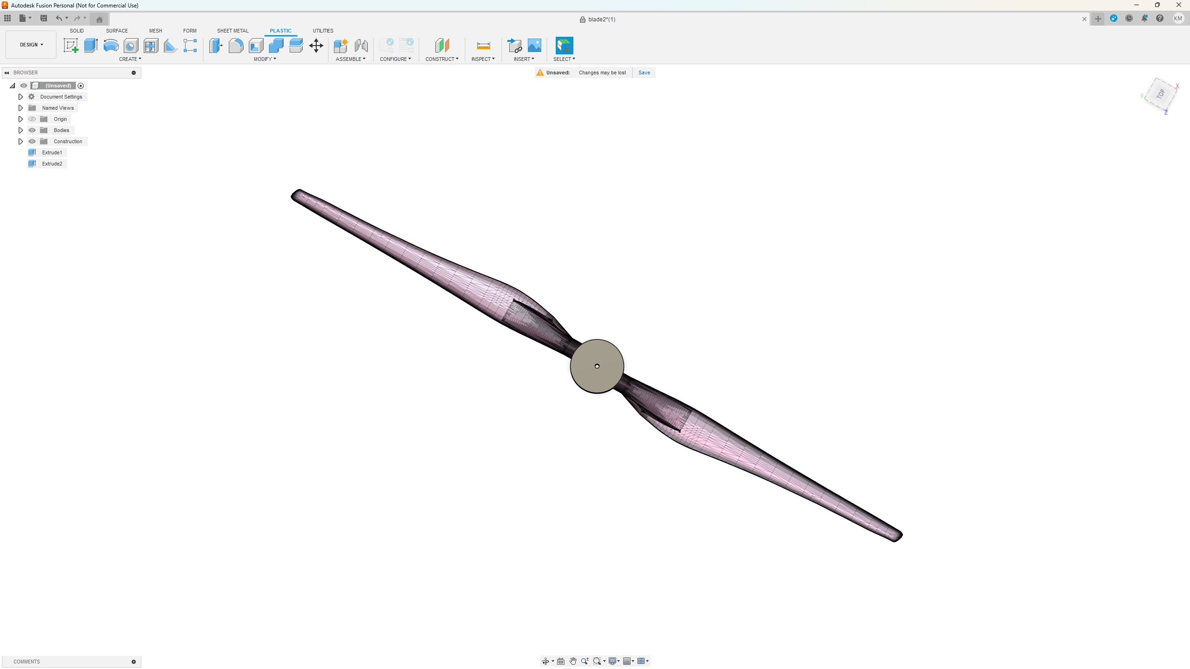Select the Revolve tool
Image resolution: width=1190 pixels, height=669 pixels.
pyautogui.click(x=111, y=46)
